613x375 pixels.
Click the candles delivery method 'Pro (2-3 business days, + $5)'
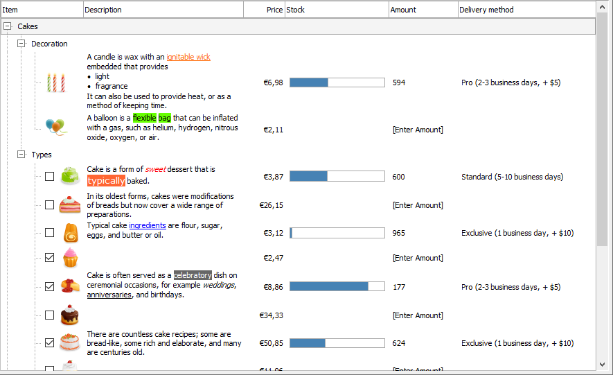click(510, 82)
